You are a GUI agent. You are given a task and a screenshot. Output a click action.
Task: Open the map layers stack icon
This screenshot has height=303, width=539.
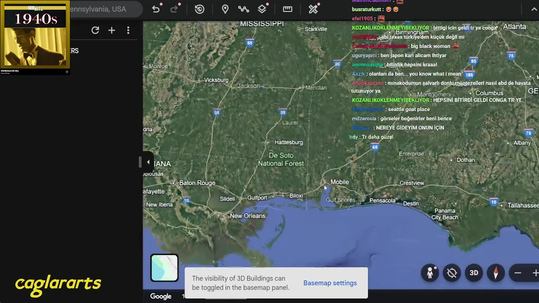(x=262, y=9)
